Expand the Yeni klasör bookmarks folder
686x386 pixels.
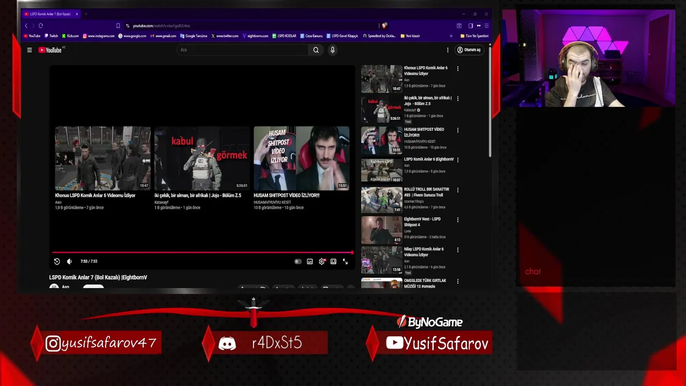[x=410, y=36]
